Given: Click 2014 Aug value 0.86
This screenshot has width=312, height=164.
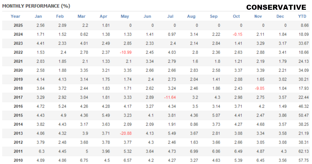Looking at the screenshot, I should 194,124.
